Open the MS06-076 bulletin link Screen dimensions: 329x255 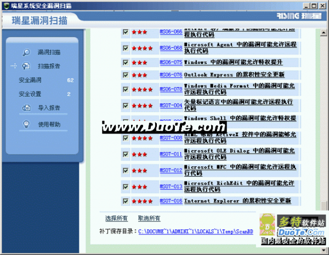tap(171, 75)
